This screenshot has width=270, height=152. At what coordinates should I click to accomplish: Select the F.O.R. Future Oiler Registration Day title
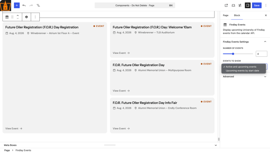pyautogui.click(x=139, y=65)
